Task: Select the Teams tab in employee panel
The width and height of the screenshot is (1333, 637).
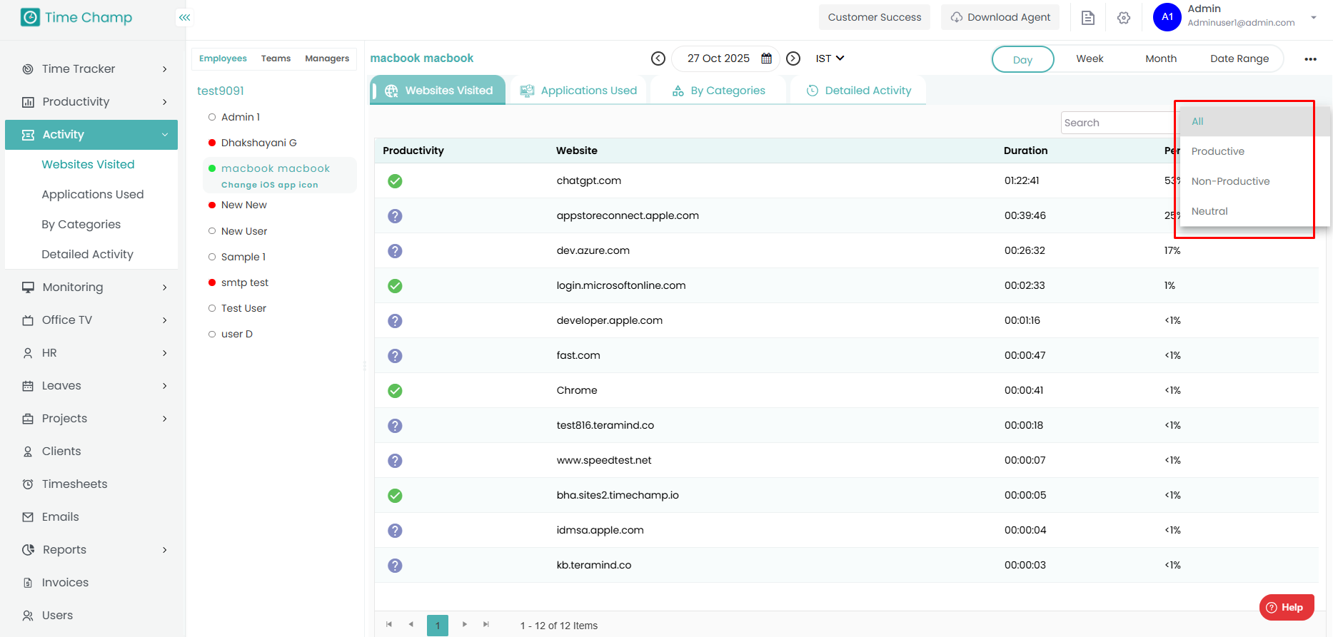Action: (276, 58)
